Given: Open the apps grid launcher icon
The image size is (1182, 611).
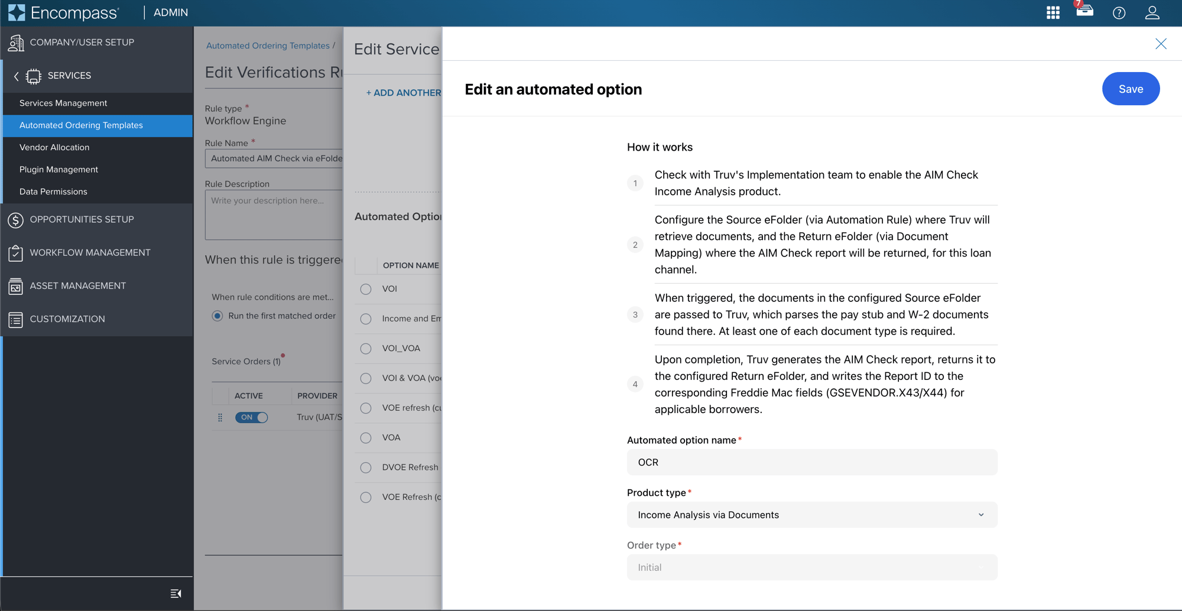Looking at the screenshot, I should click(1053, 12).
